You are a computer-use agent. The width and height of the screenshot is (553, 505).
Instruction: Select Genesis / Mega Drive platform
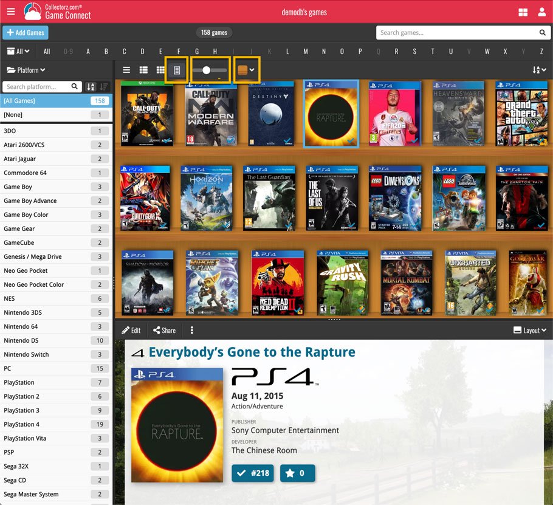point(56,256)
